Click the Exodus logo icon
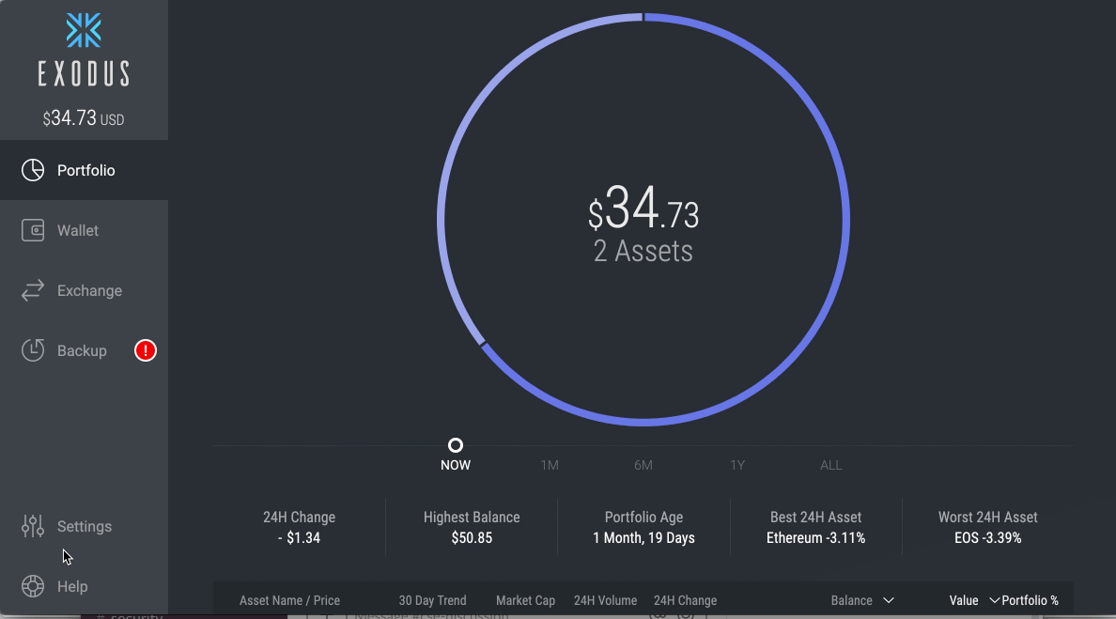Viewport: 1116px width, 619px height. (84, 31)
